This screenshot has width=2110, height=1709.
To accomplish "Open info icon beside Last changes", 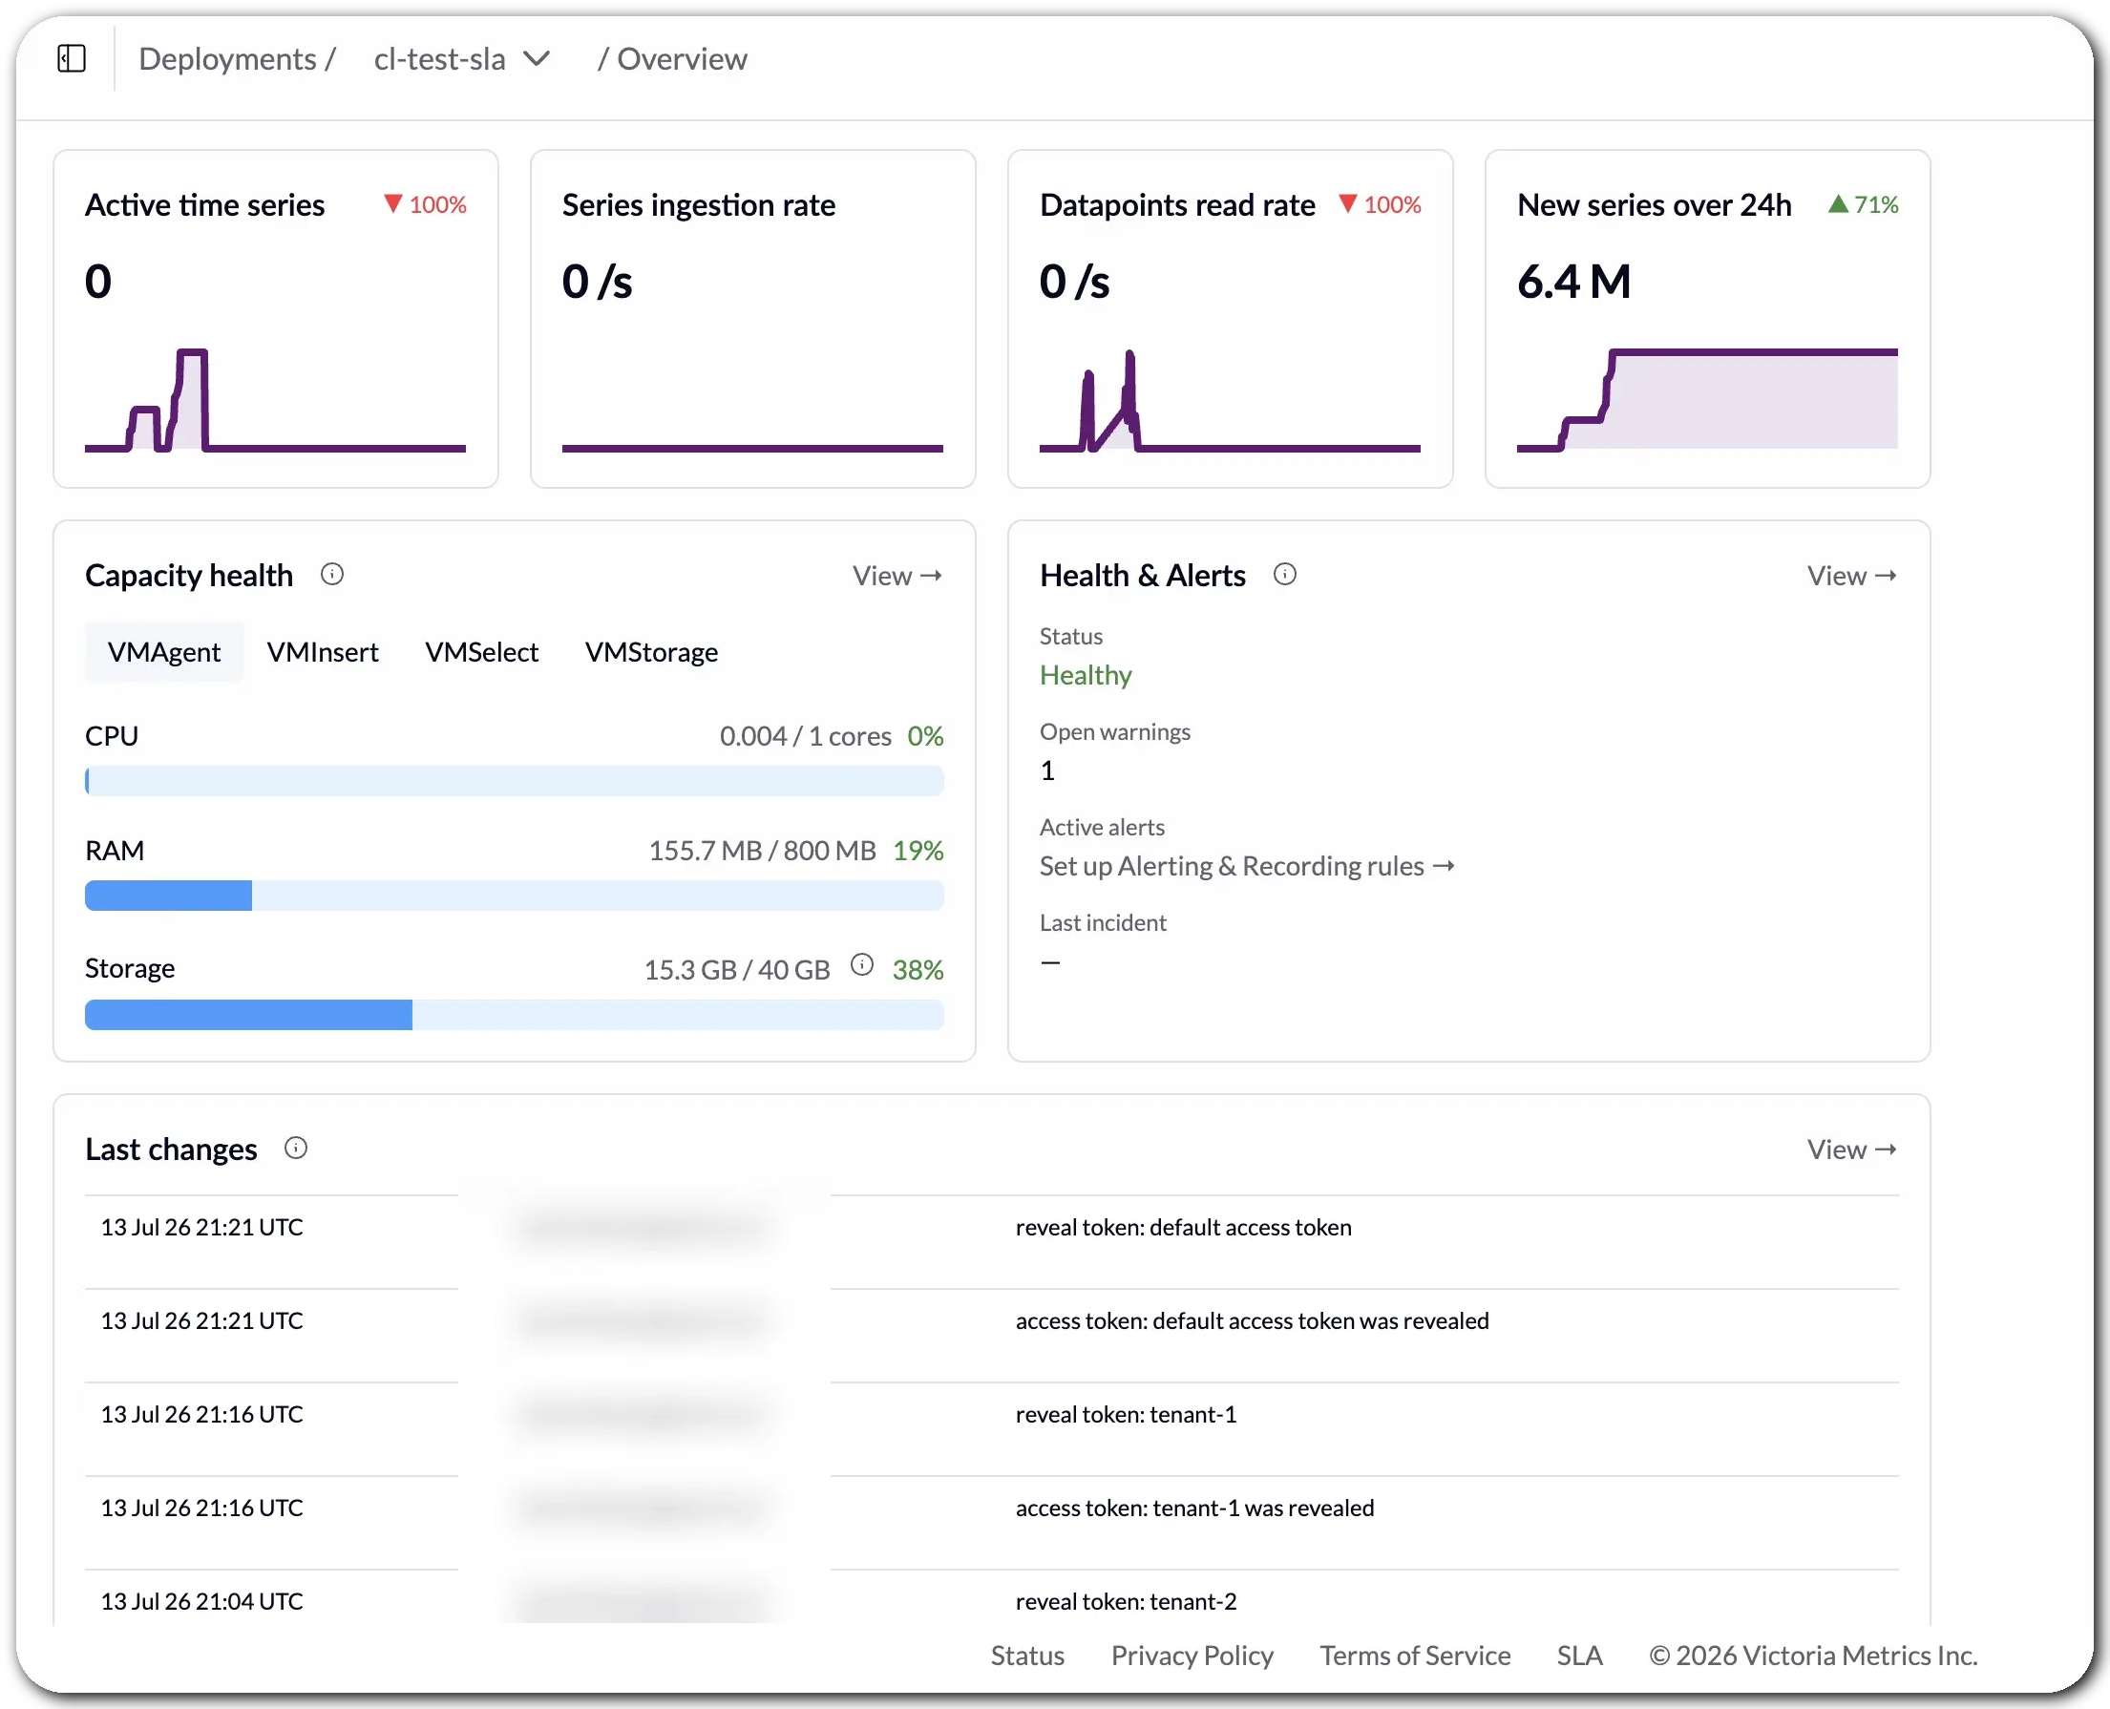I will pyautogui.click(x=296, y=1148).
